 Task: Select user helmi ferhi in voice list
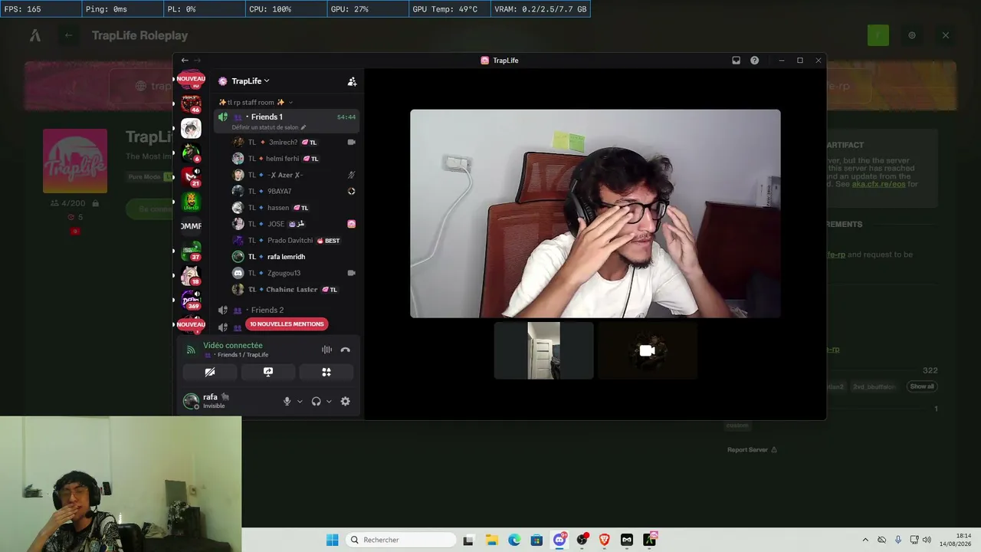pyautogui.click(x=283, y=159)
